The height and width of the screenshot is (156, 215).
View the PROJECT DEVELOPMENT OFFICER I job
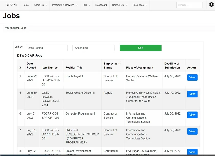(192, 131)
